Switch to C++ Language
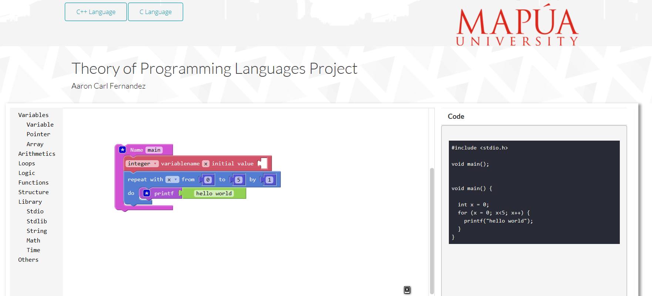 (x=96, y=12)
